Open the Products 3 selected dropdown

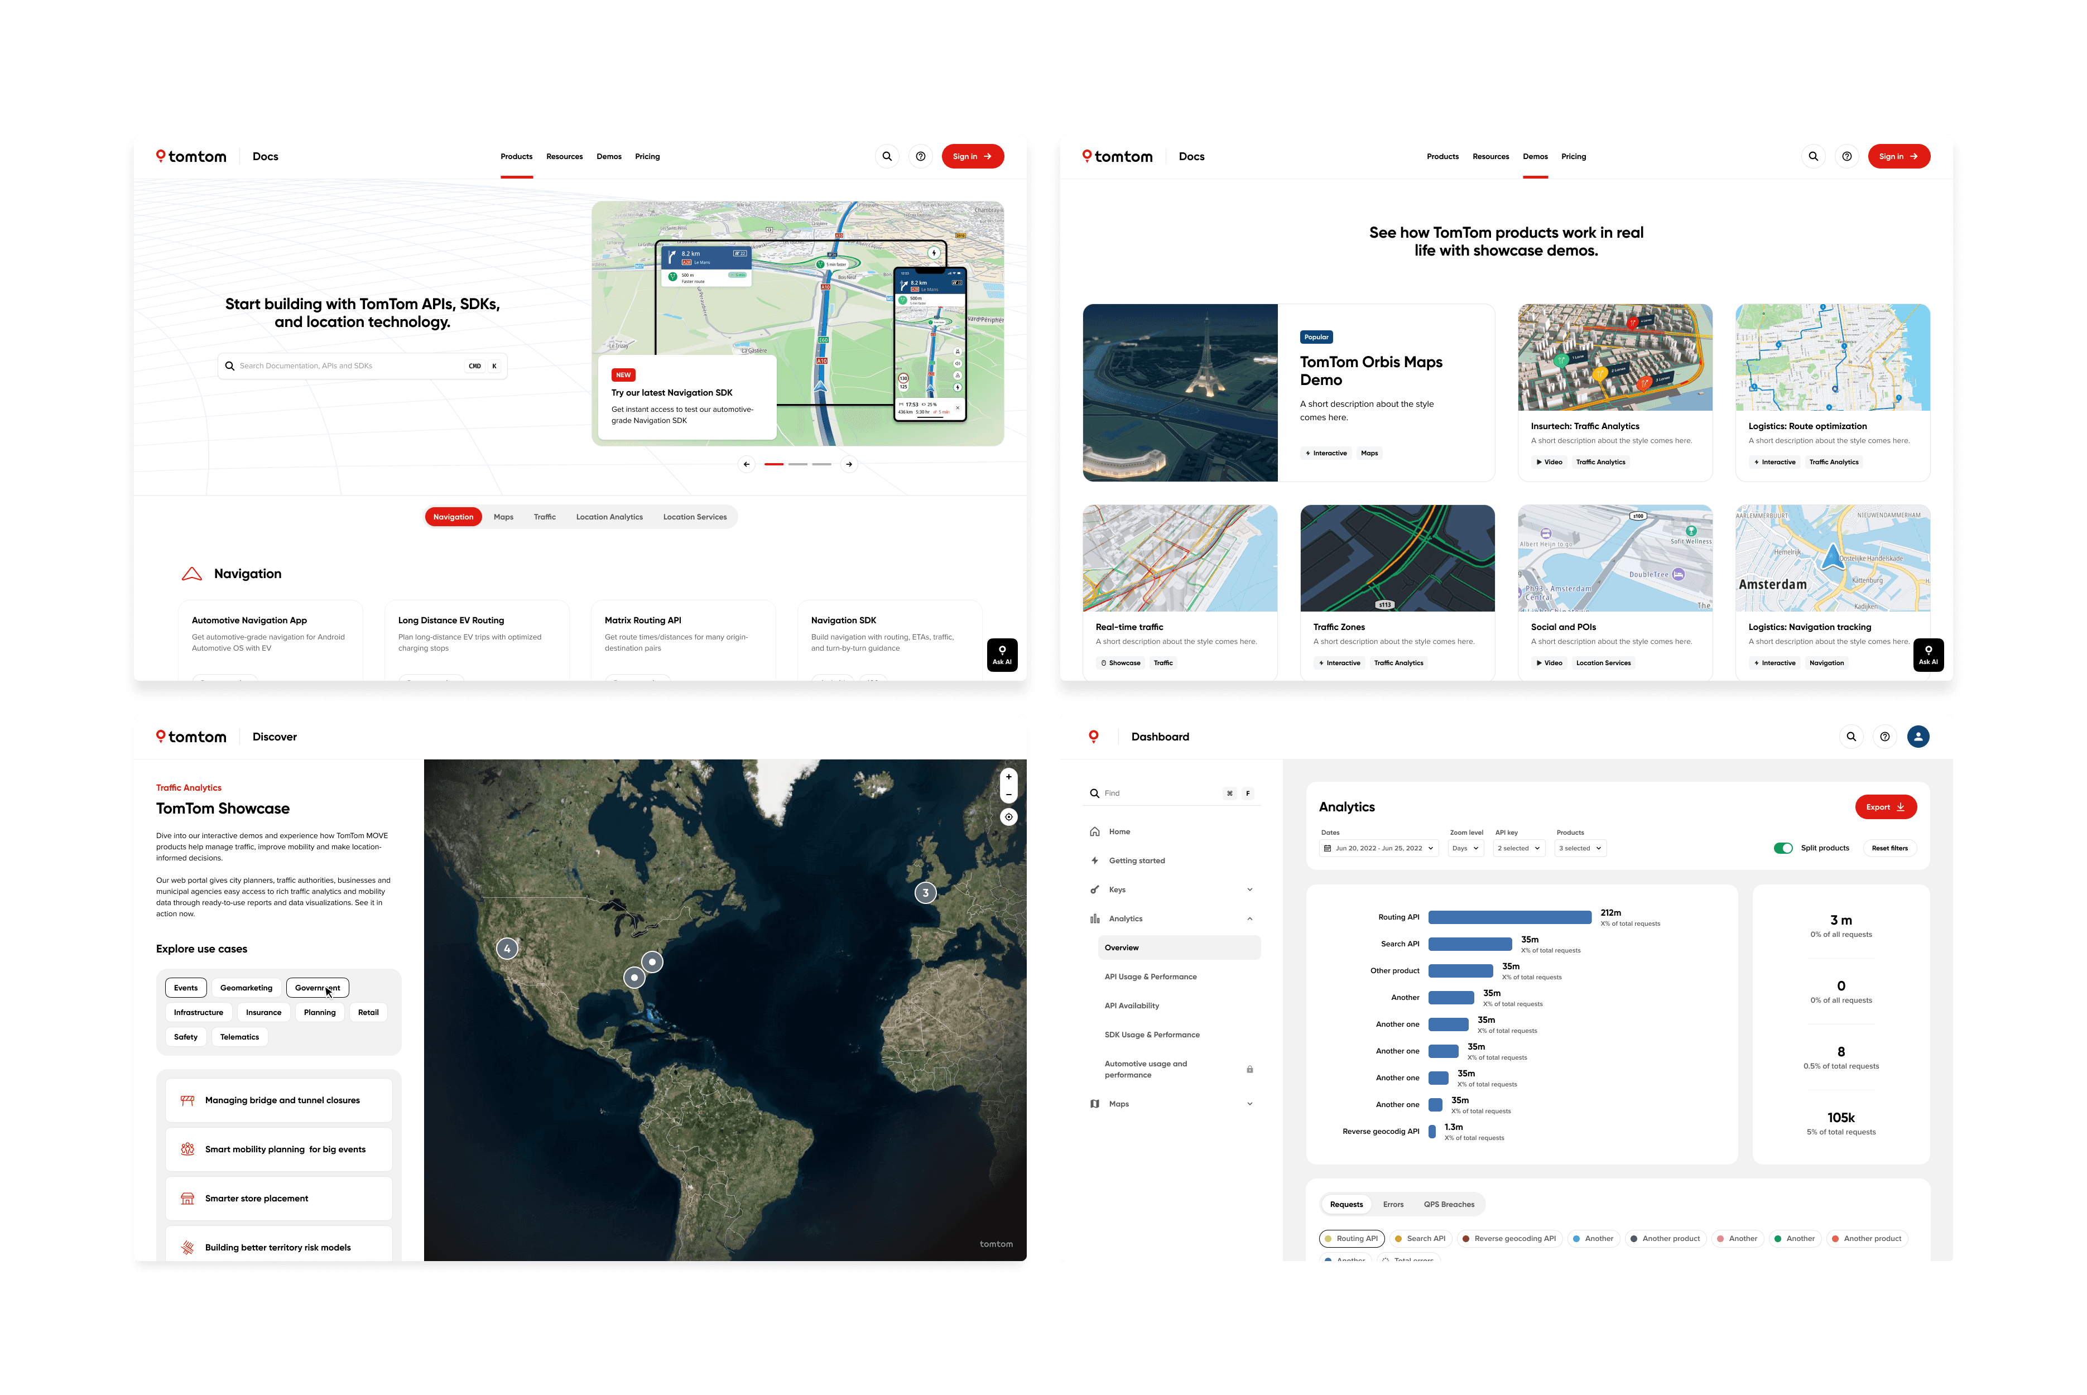coord(1580,848)
